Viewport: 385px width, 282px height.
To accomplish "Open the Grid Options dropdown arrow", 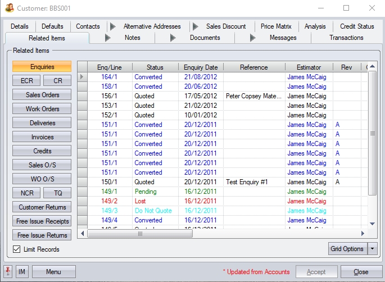I will 372,249.
